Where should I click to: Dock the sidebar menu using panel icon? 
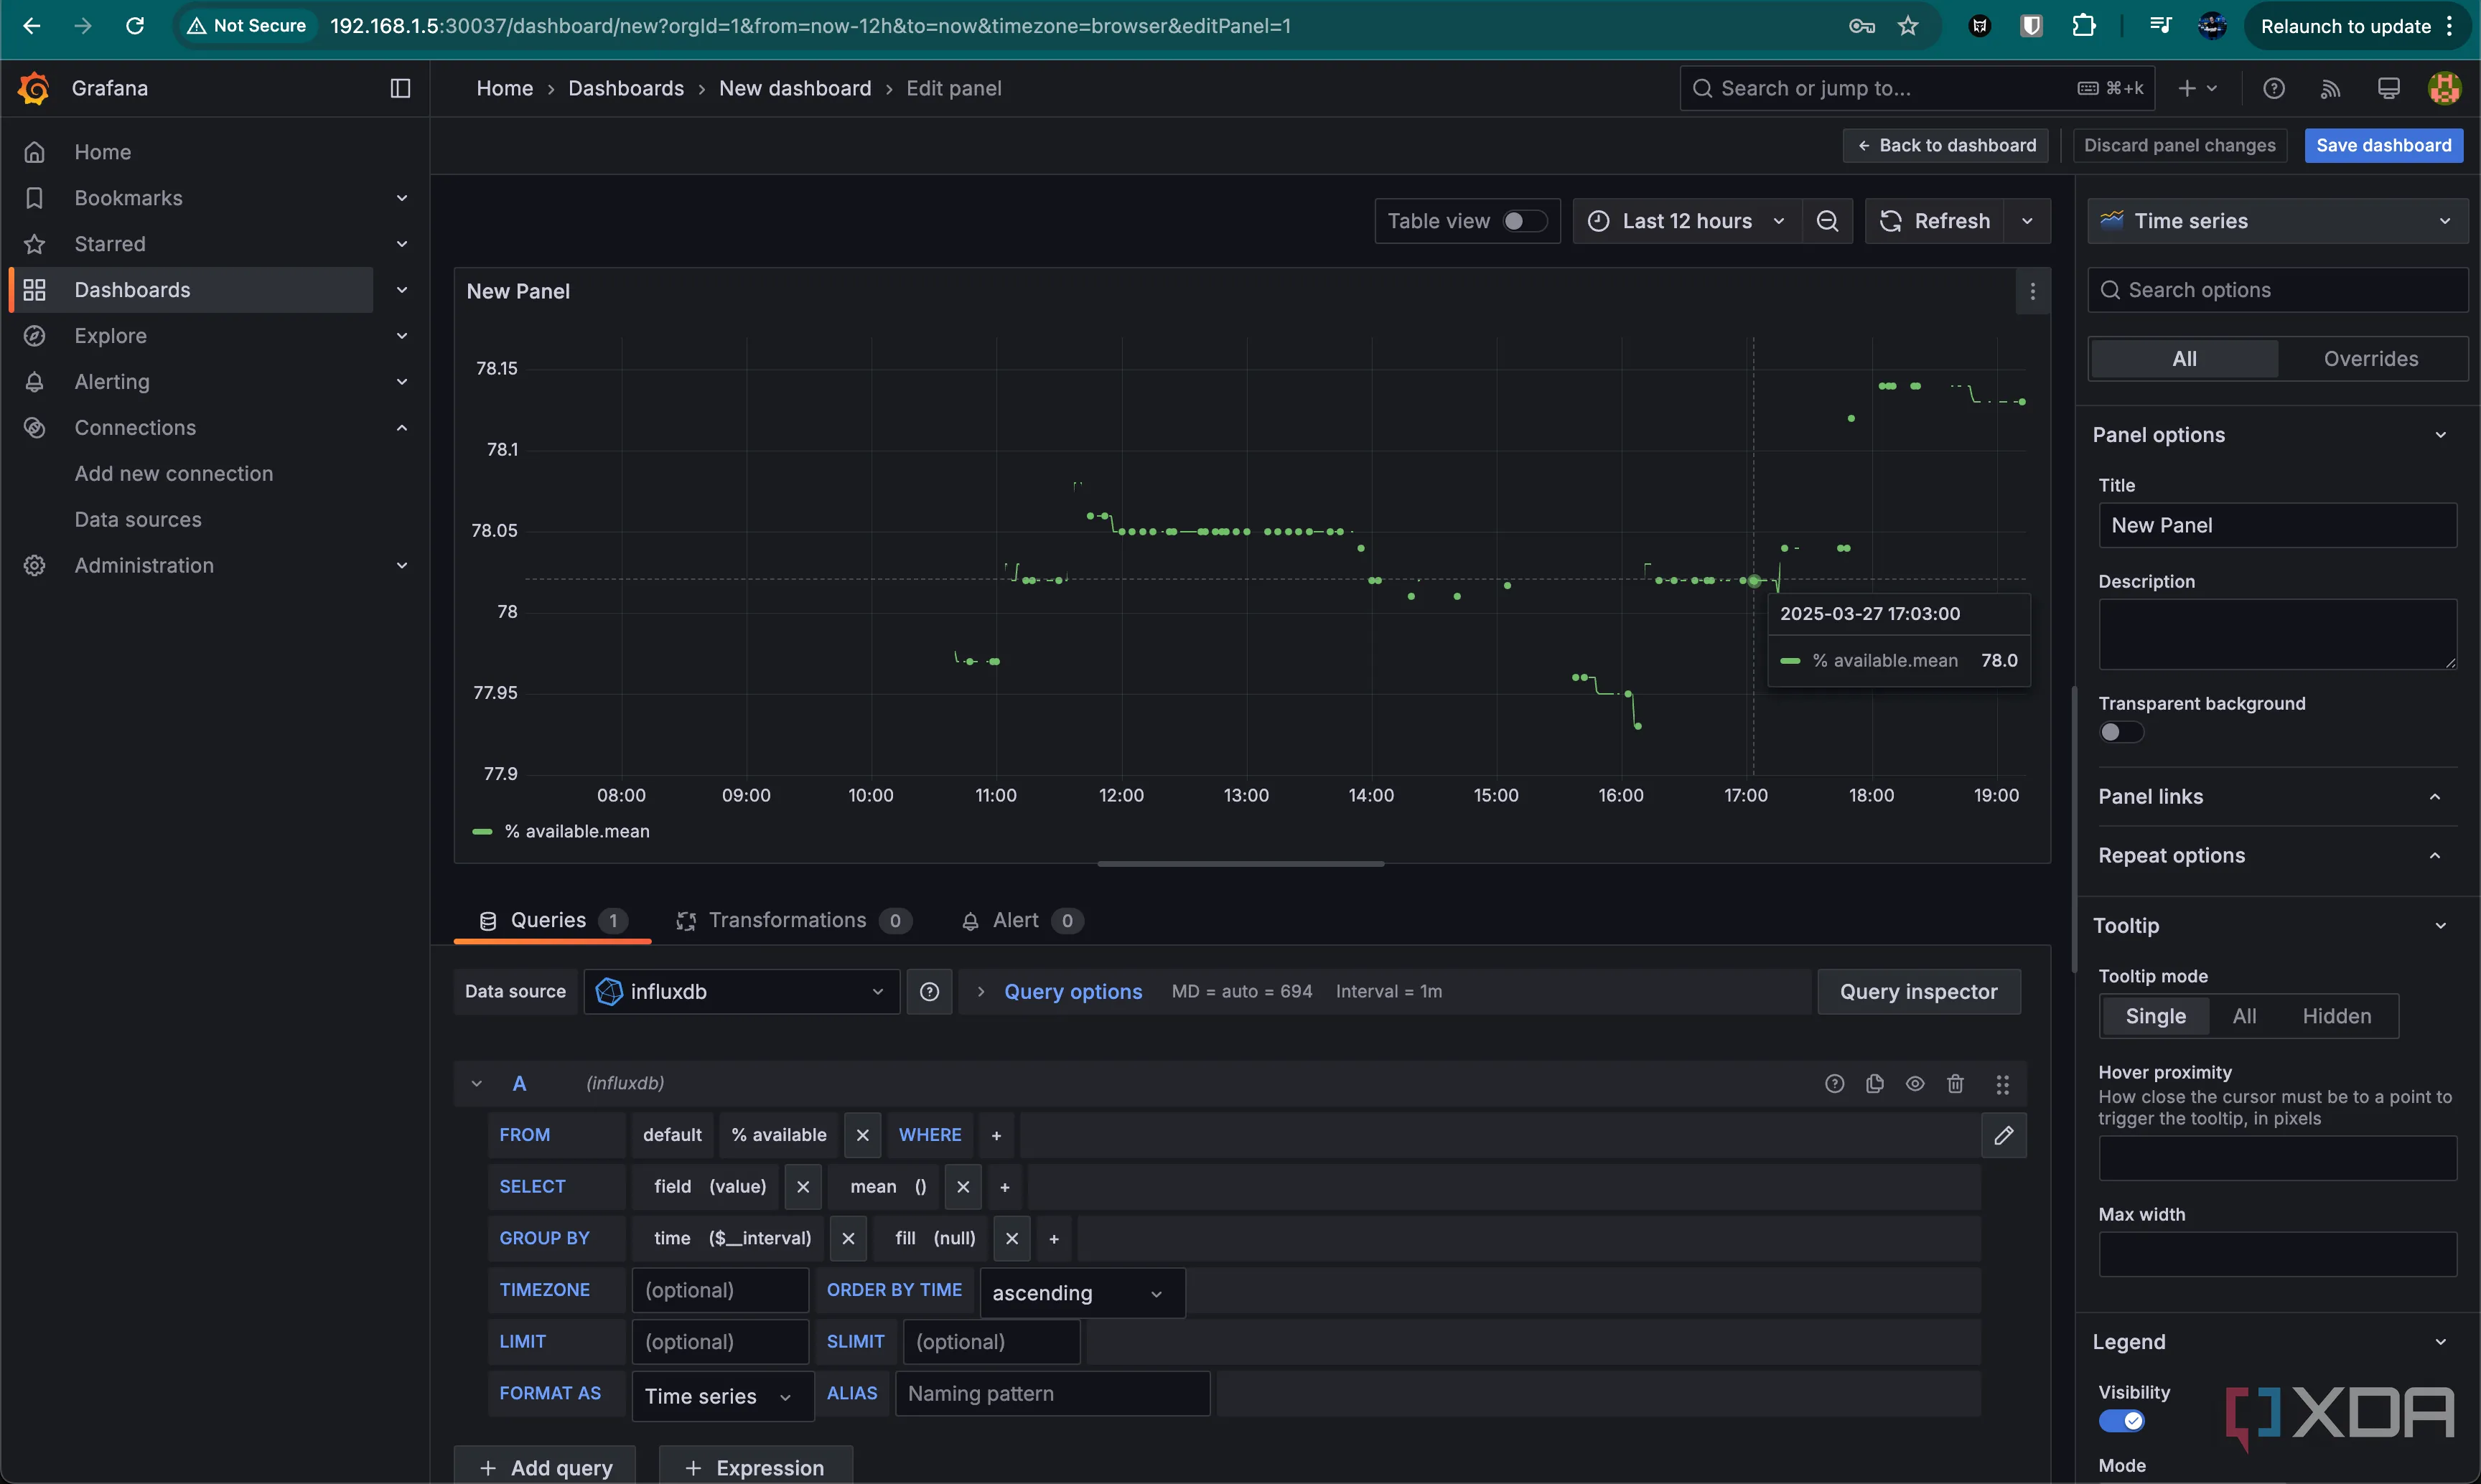[x=400, y=88]
